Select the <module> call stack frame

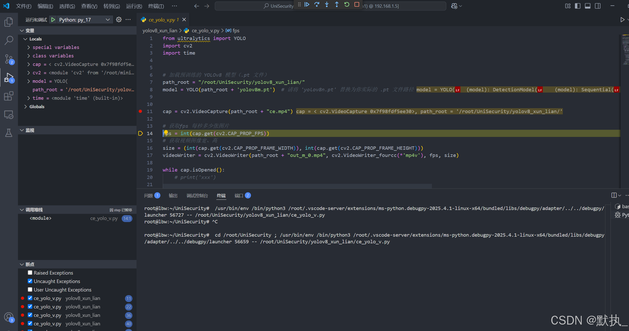[41, 218]
